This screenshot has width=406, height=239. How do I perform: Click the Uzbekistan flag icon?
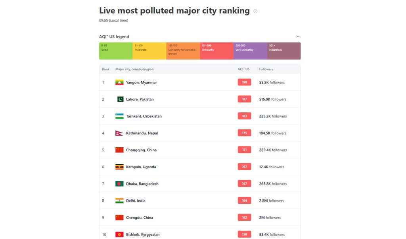pyautogui.click(x=119, y=116)
